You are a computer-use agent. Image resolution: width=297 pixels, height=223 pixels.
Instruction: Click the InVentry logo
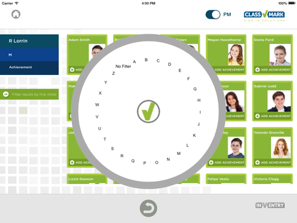point(270,205)
